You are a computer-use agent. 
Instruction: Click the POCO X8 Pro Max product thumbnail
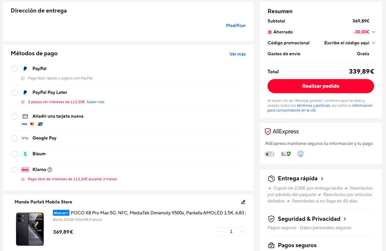pyautogui.click(x=30, y=229)
